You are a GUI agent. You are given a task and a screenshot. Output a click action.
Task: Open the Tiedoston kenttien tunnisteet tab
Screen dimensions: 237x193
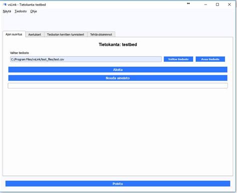point(65,35)
